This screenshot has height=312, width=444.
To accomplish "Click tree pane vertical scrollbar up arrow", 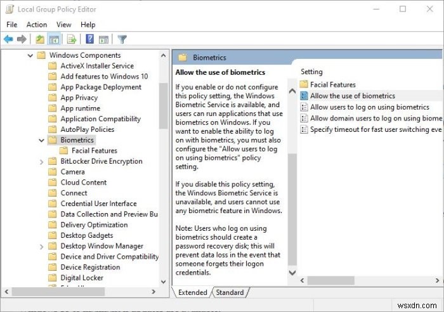I will coord(164,56).
